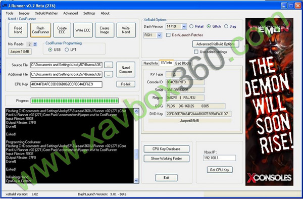
Task: Open the XeBuild Patches menu
Action: click(46, 13)
